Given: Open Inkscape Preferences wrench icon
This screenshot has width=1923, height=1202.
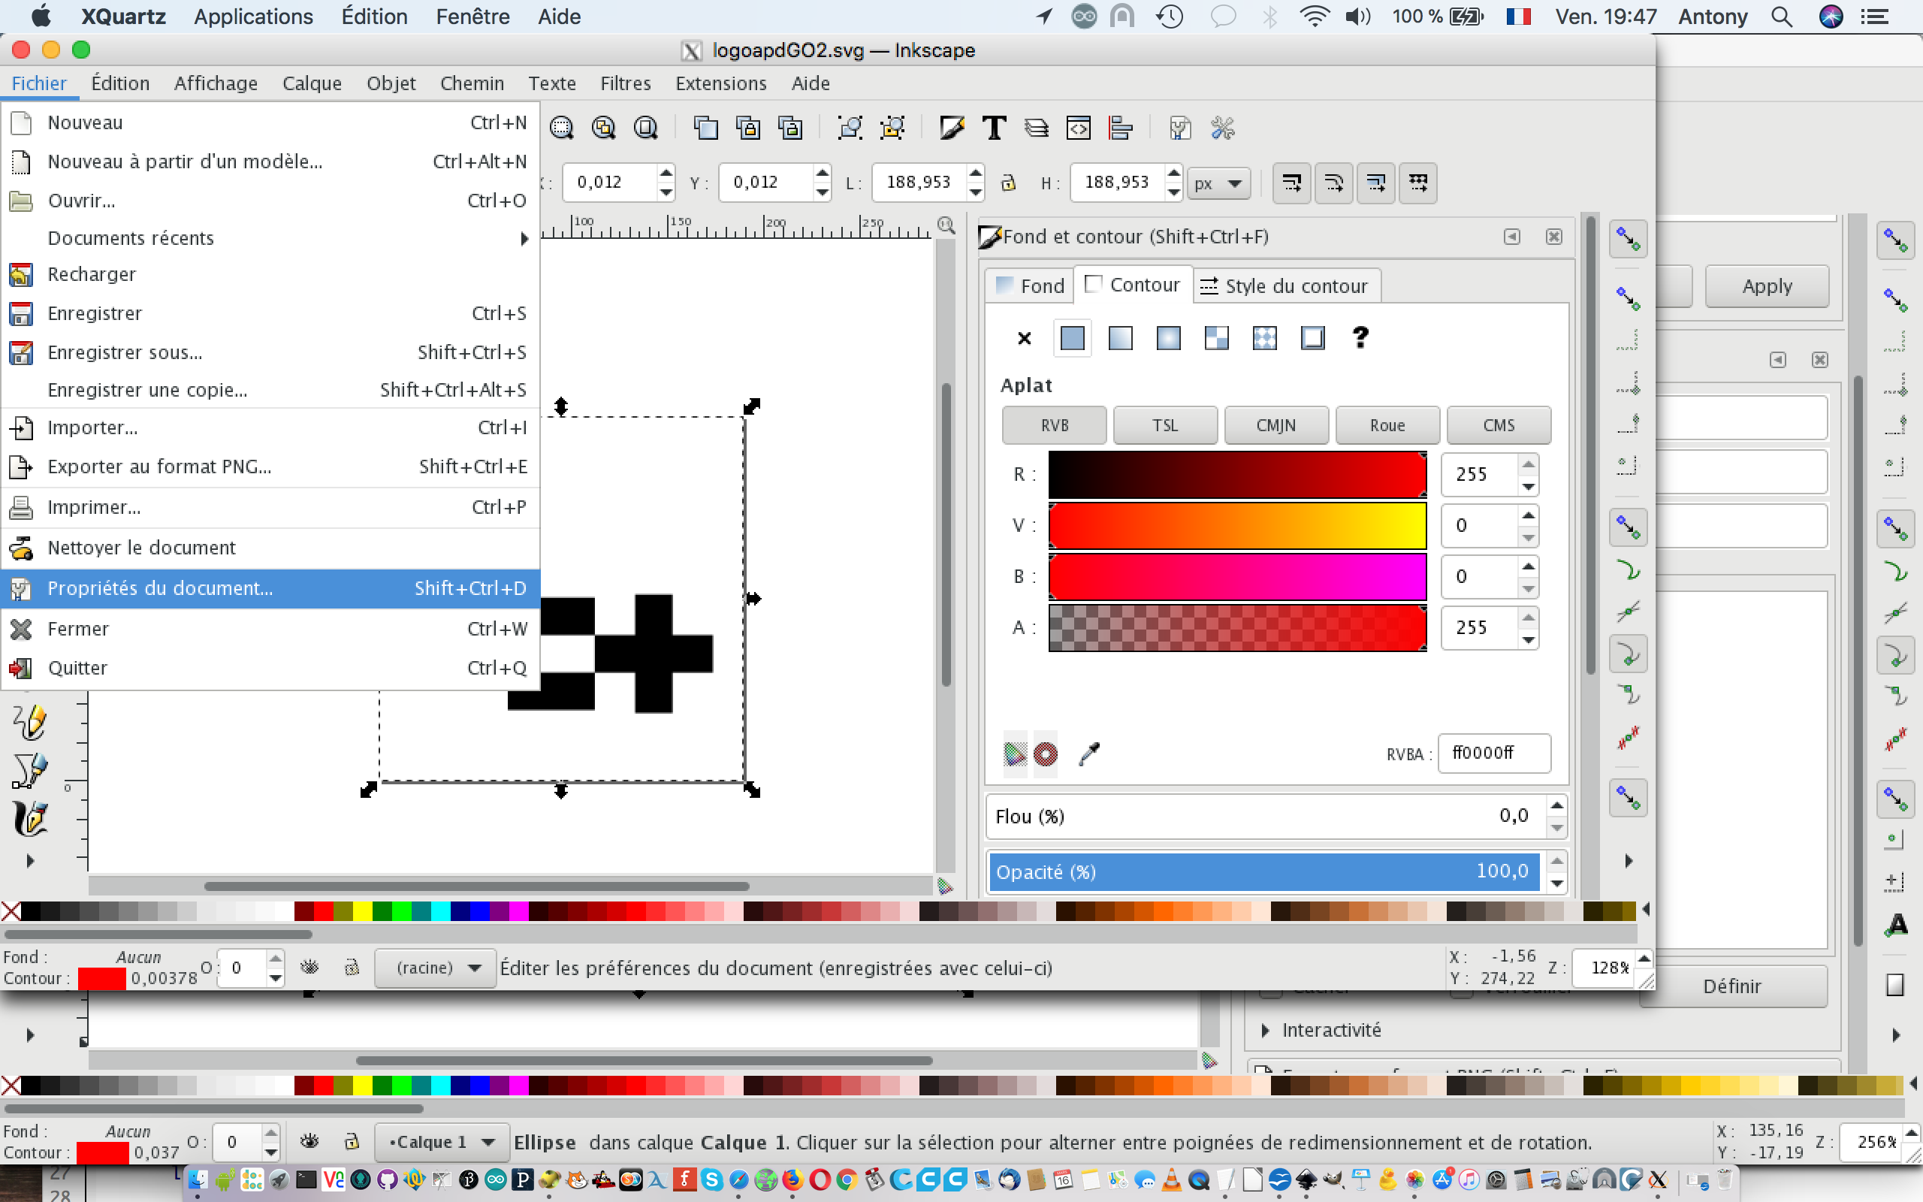Looking at the screenshot, I should coord(1222,128).
